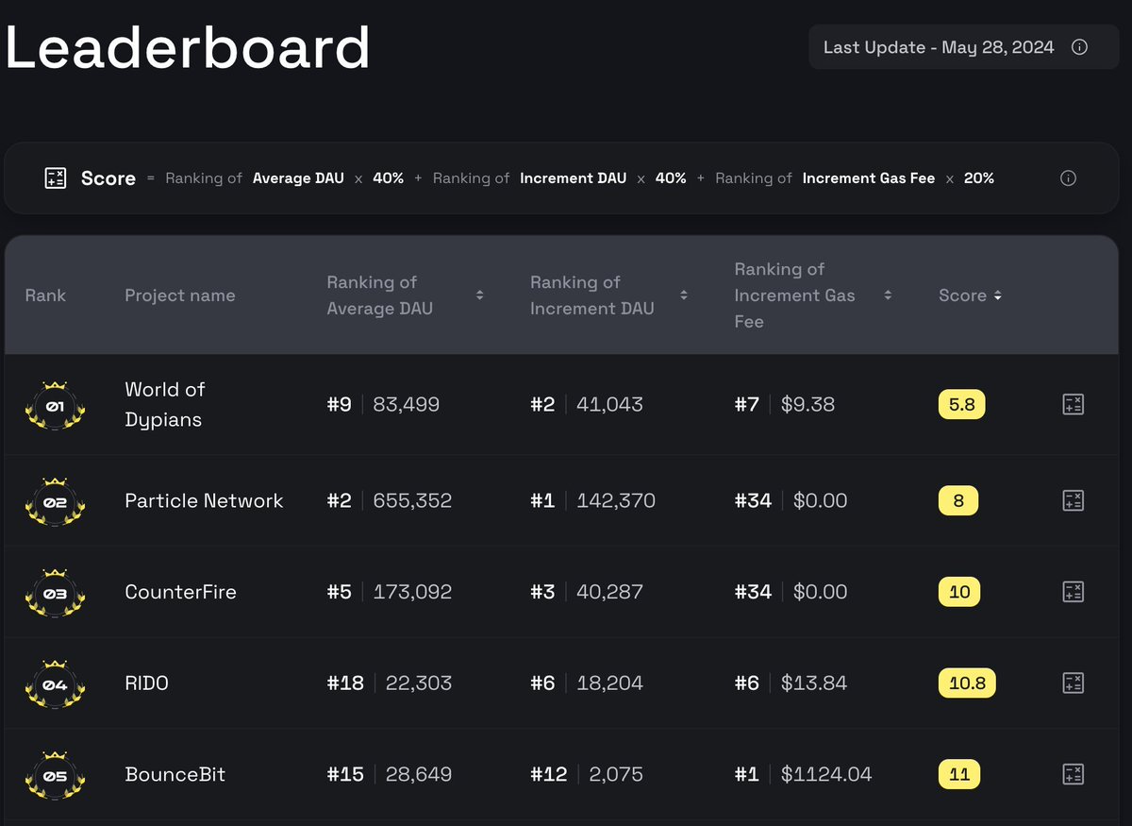Open score breakdown icon for BounceBit
Screen dimensions: 1132x826
1073,774
